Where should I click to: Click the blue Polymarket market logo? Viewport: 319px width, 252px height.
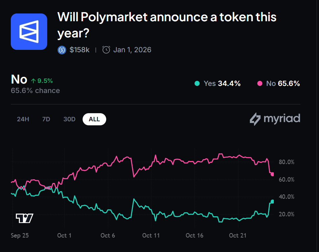pos(29,31)
